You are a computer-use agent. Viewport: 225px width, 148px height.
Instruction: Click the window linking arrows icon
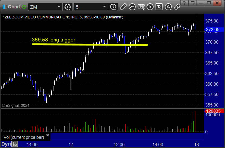[177, 7]
